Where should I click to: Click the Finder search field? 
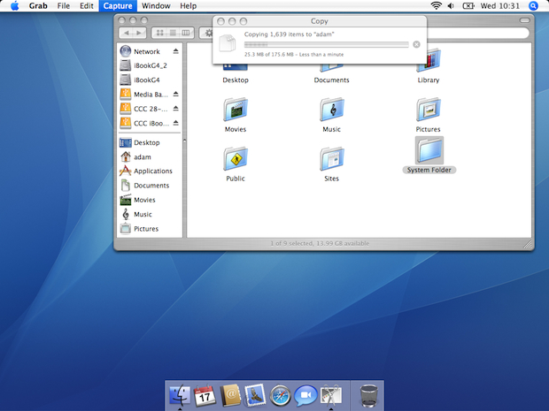pyautogui.click(x=477, y=33)
